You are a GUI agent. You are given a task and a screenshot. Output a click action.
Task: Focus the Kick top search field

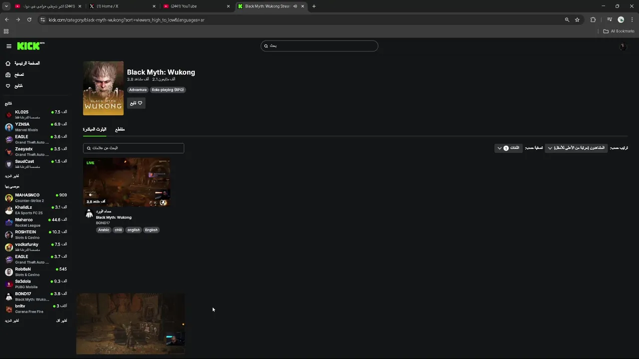pos(319,46)
